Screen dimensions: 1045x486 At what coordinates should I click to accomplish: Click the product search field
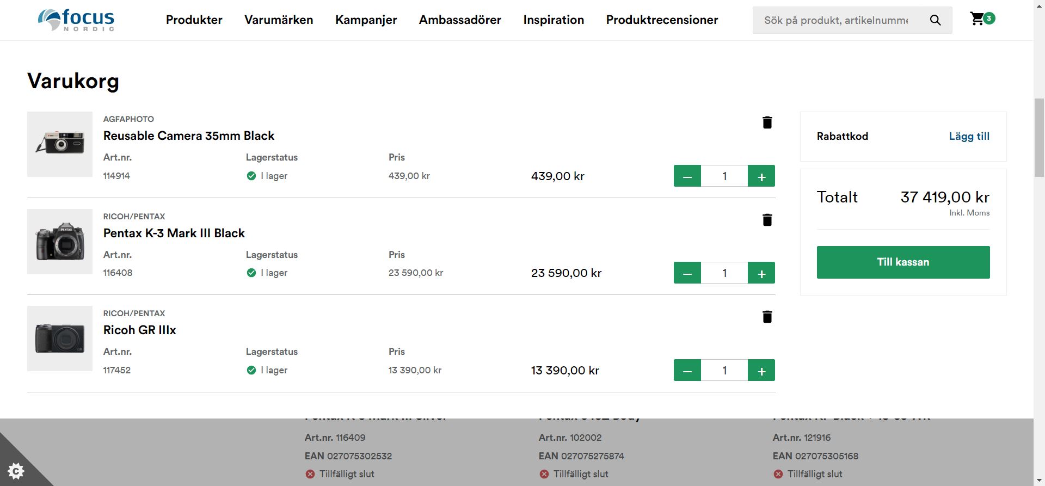(836, 20)
